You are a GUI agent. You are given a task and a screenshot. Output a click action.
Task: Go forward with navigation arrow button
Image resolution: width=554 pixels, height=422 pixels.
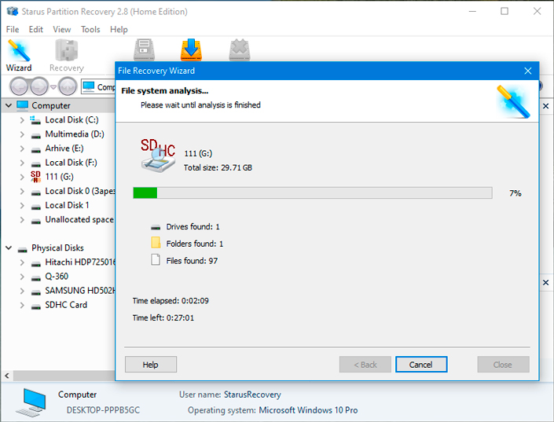[39, 86]
